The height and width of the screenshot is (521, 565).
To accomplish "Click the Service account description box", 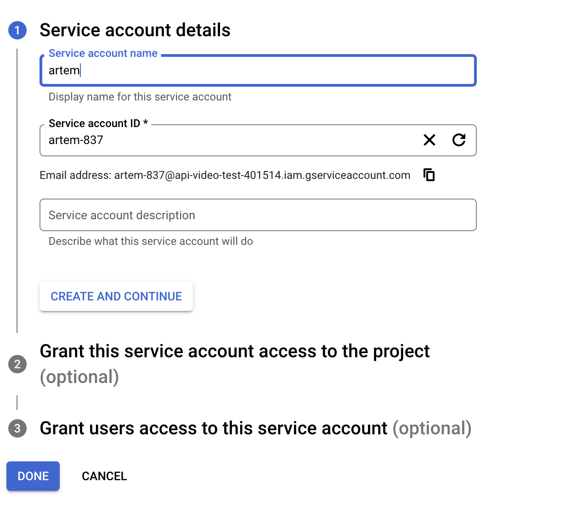I will pos(257,215).
